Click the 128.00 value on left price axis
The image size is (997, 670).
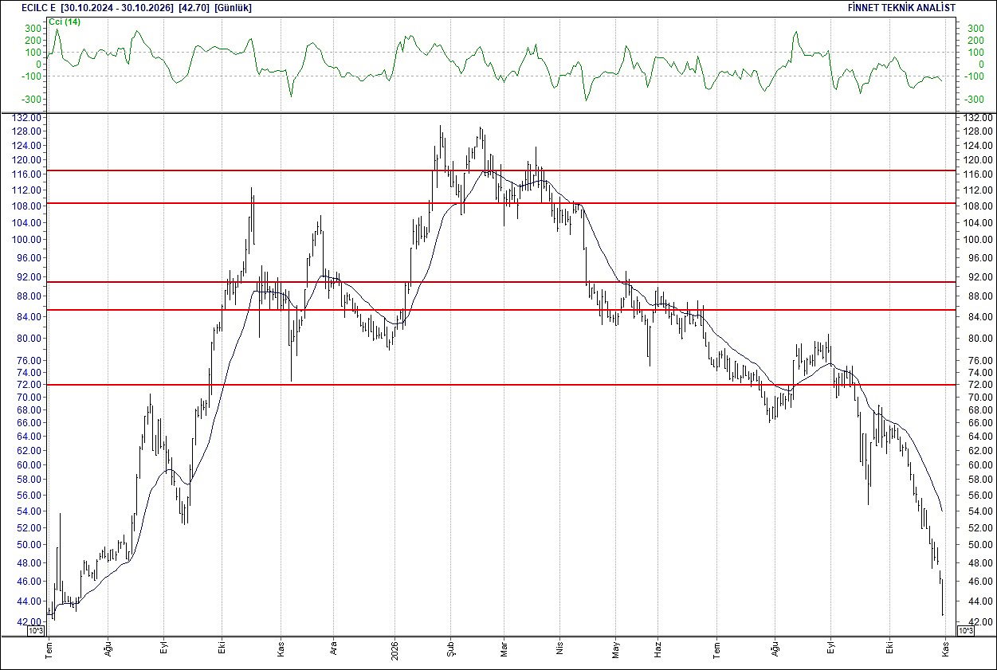27,131
